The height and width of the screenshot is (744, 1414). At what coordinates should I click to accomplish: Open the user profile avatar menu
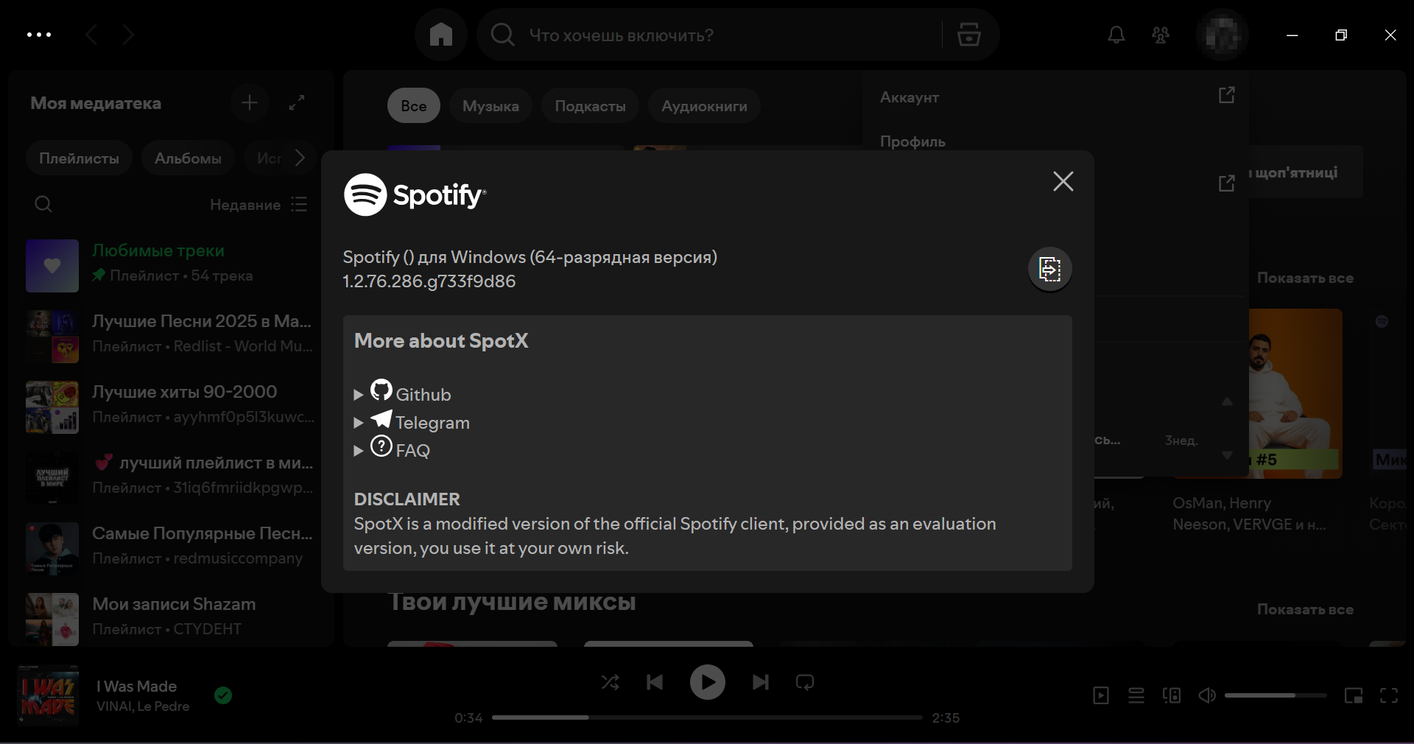coord(1223,35)
